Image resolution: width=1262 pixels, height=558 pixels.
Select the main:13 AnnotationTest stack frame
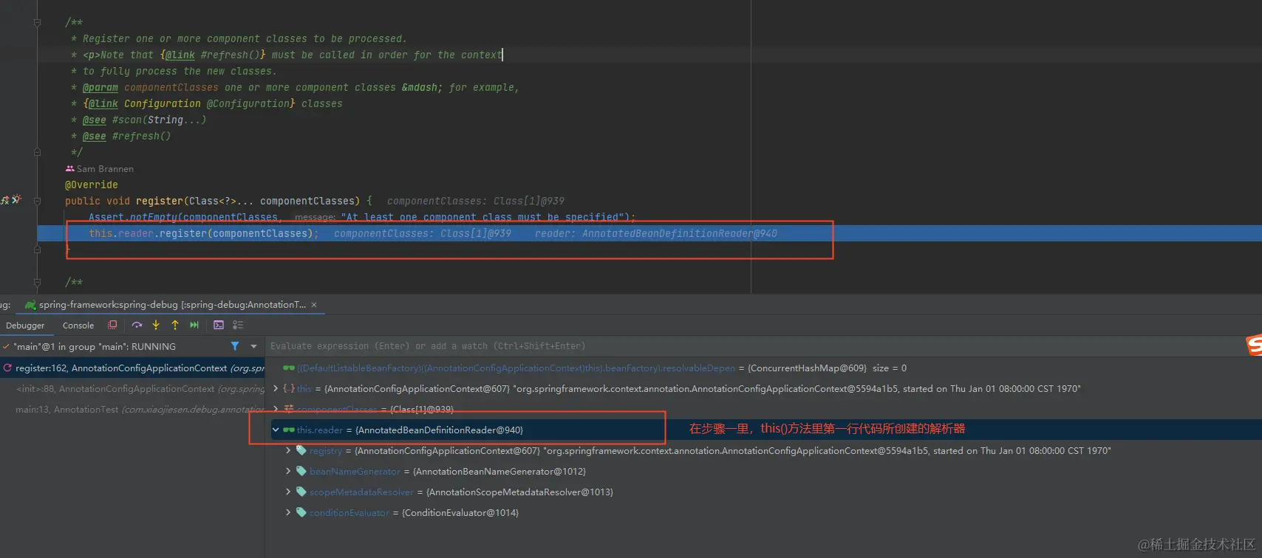point(133,409)
